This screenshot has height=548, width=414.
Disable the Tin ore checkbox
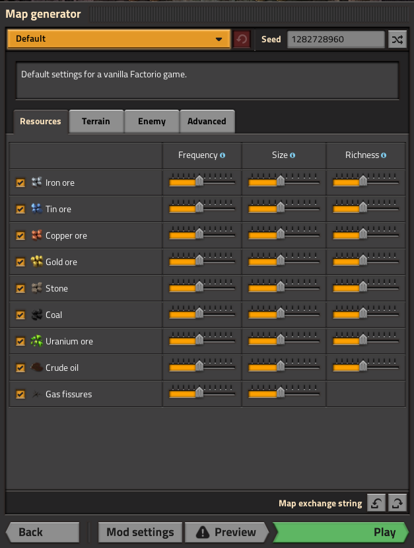tap(20, 210)
